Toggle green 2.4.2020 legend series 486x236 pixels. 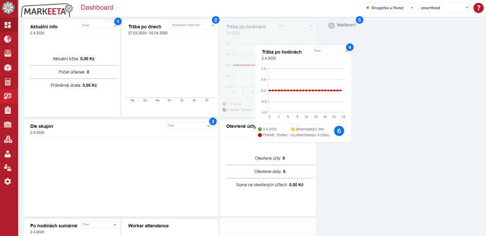[x=267, y=129]
